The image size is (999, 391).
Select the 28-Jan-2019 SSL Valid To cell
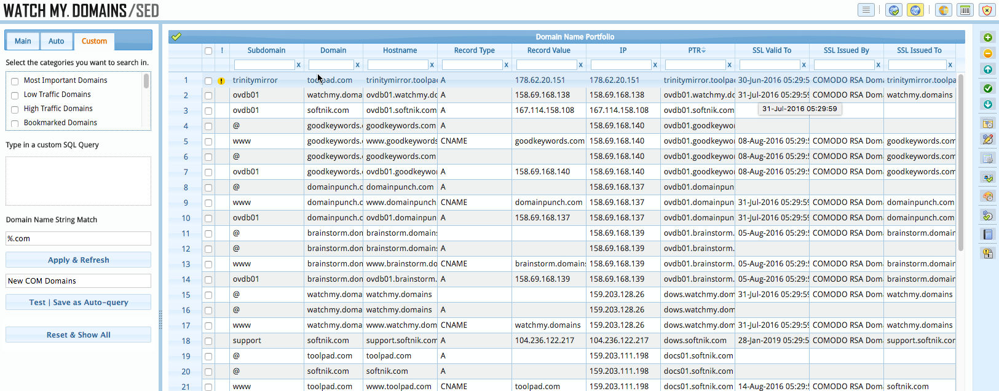[x=772, y=341]
